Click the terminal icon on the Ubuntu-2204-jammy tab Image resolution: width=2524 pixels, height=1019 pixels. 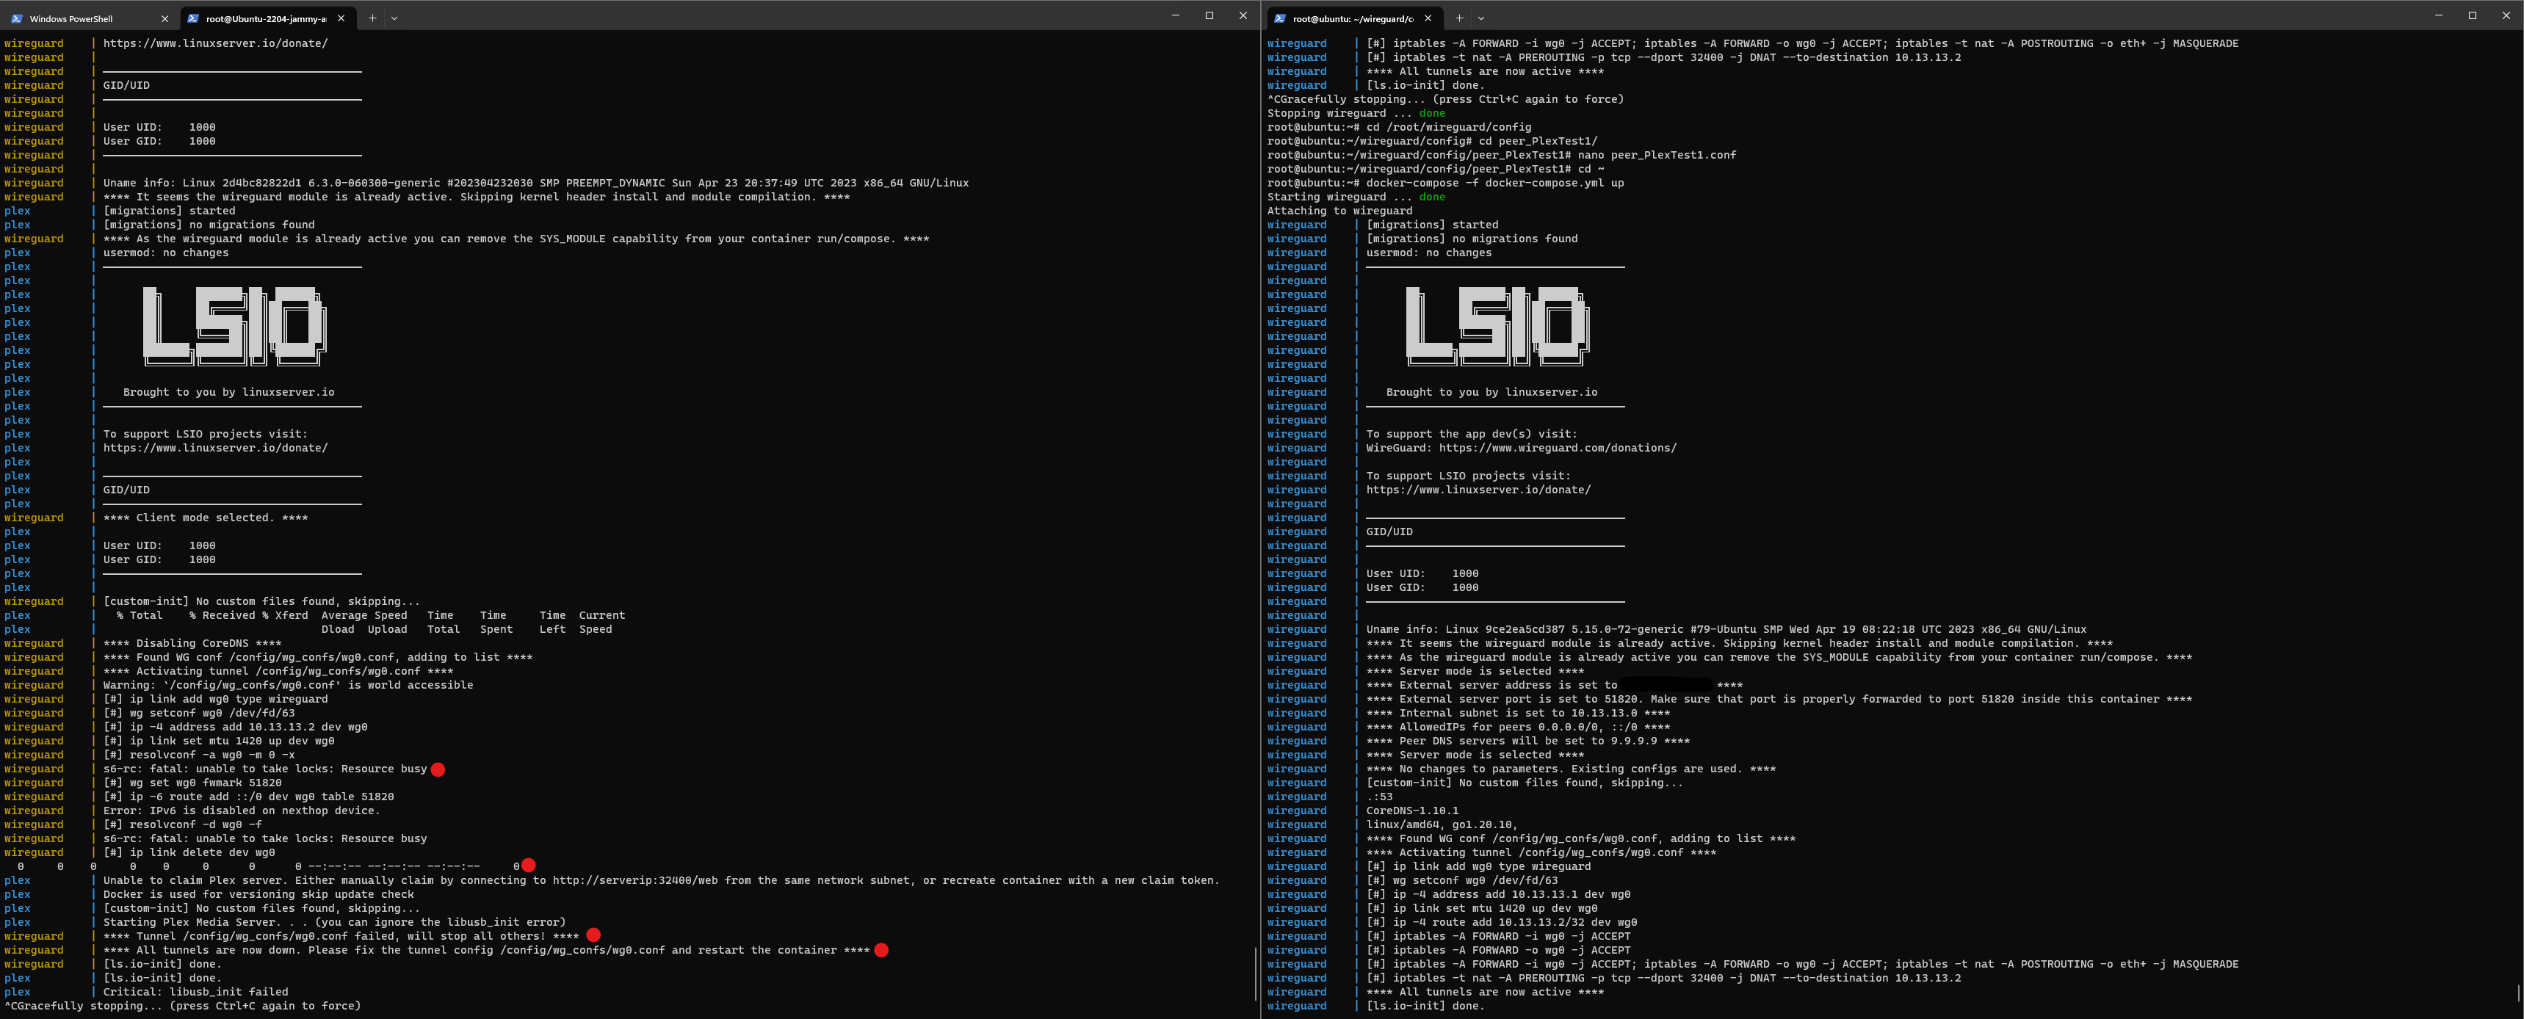pyautogui.click(x=193, y=18)
